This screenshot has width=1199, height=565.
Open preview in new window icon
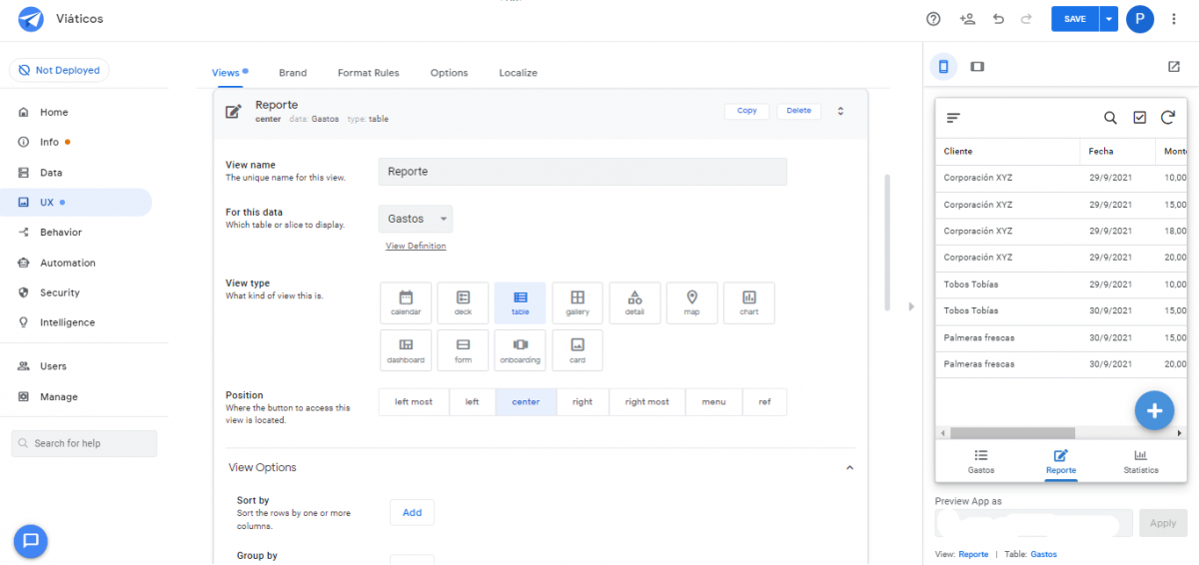[1174, 67]
